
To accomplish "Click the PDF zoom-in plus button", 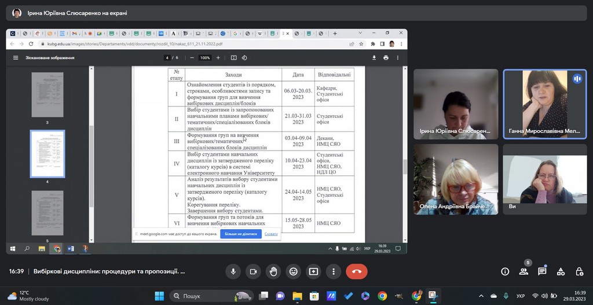I will [218, 58].
